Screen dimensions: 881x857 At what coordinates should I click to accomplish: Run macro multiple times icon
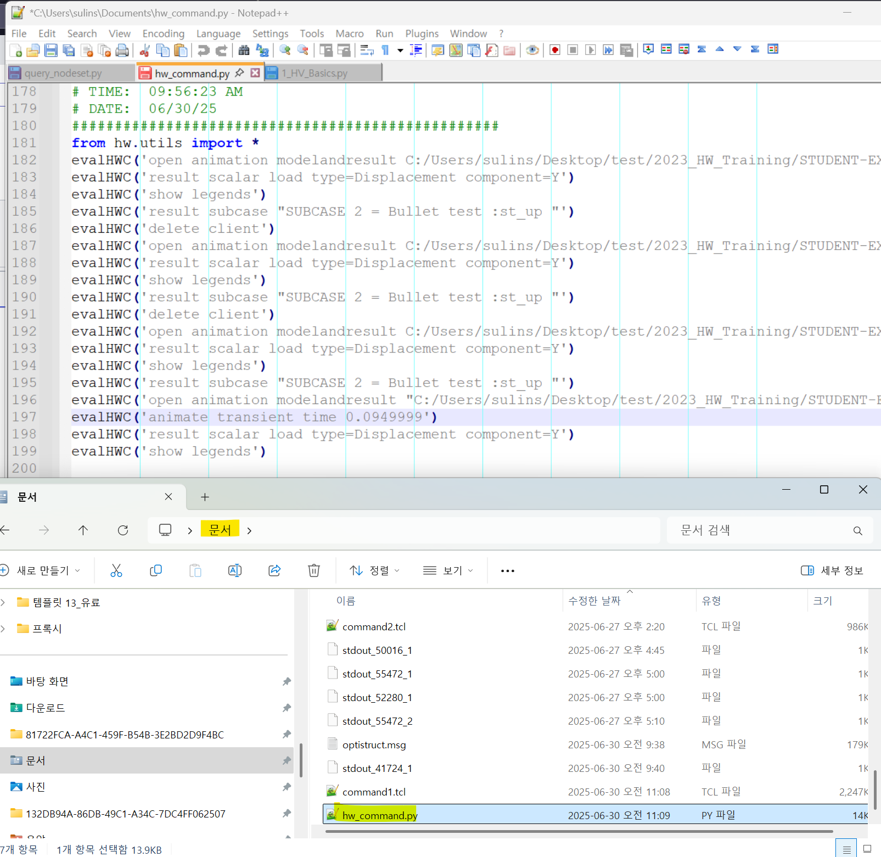coord(608,50)
